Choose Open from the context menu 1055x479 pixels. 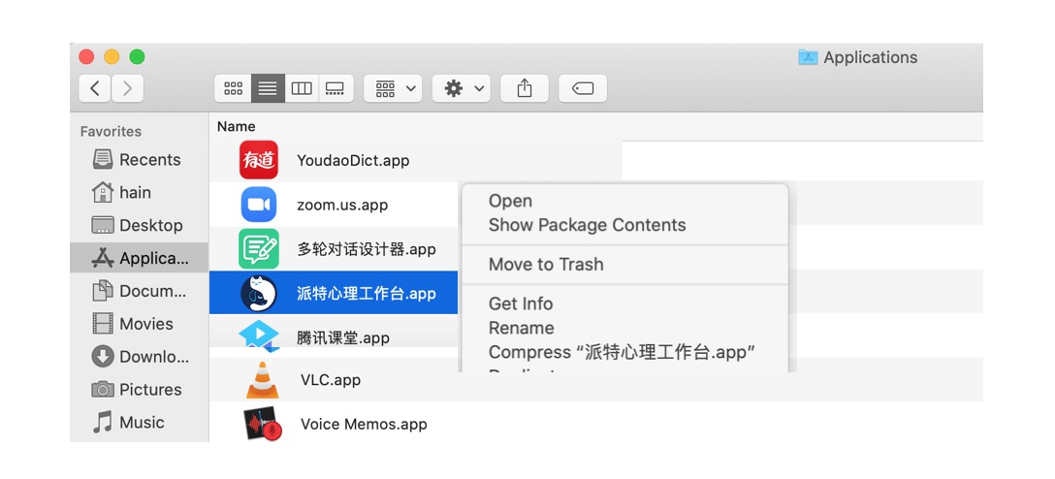(511, 201)
